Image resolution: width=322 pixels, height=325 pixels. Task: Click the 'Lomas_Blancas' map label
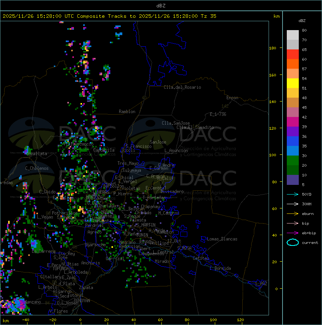point(222,239)
